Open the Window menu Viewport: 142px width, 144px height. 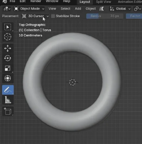(52, 1)
